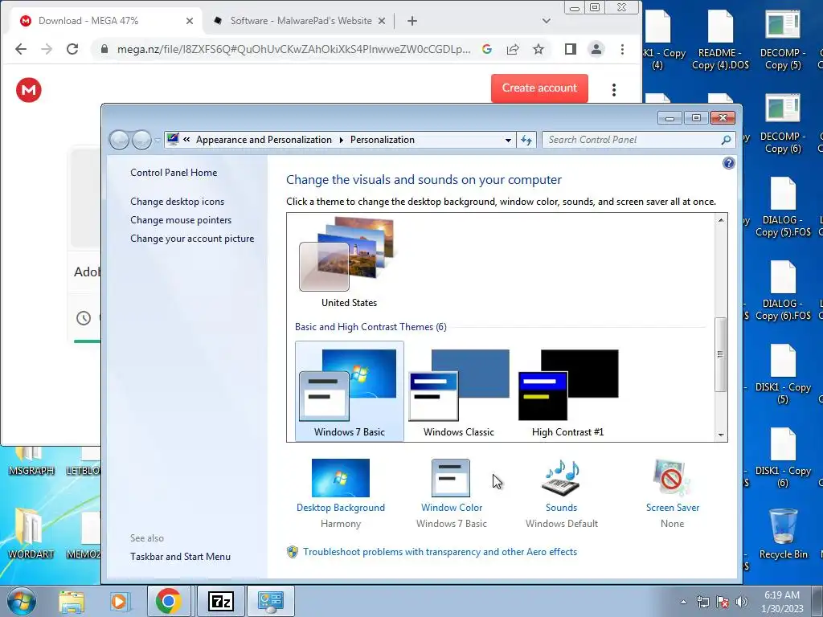Select DISK1 - Copy (5) desktop file
Screen dimensions: 823x617
coord(783,374)
